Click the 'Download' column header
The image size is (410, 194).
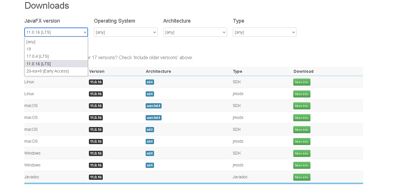303,71
